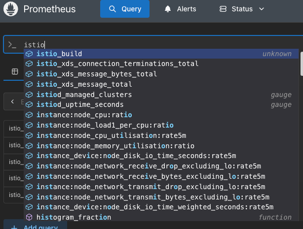Image resolution: width=303 pixels, height=229 pixels.
Task: Click cube icon beside node_network_transmit_drop_excluding_lo:rate5m
Action: click(29, 187)
